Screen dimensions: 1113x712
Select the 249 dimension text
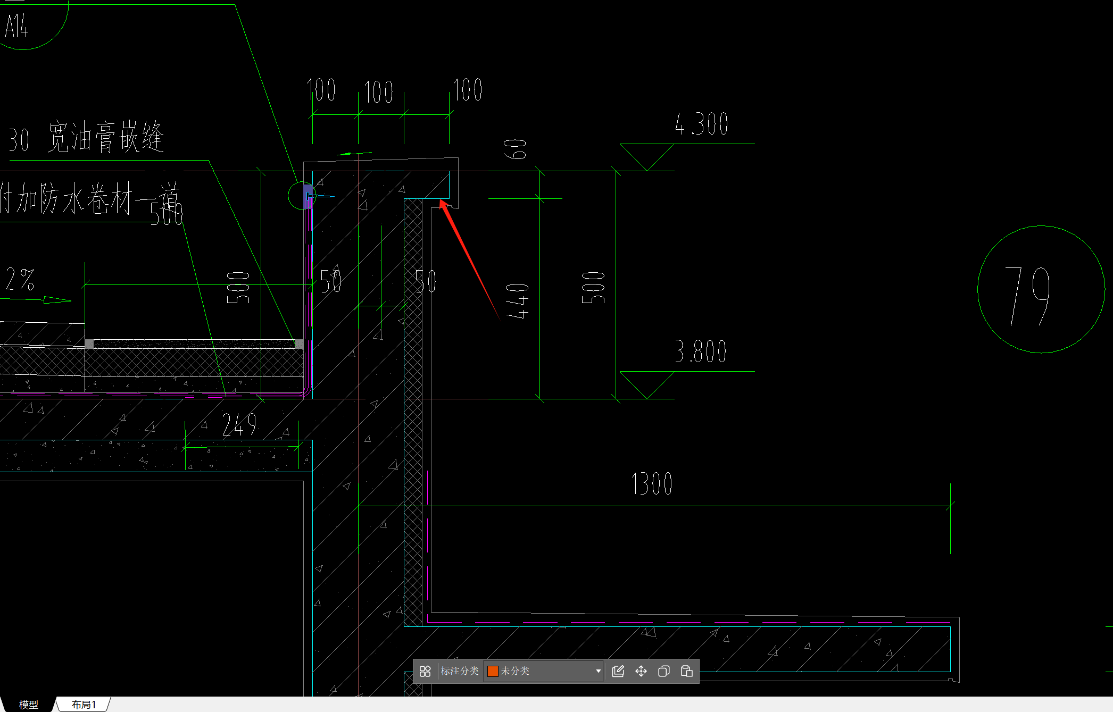click(239, 425)
